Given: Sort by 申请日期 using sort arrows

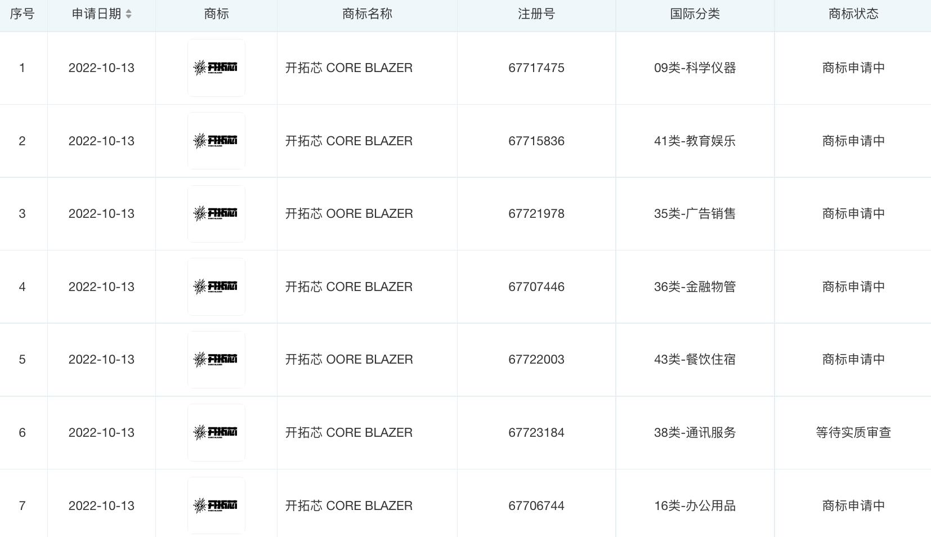Looking at the screenshot, I should click(128, 14).
